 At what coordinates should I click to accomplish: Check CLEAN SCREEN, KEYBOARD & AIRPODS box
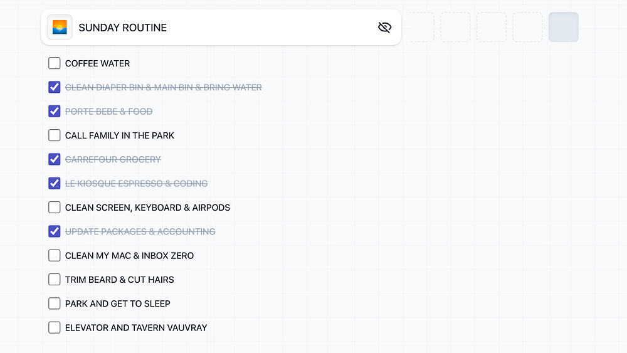click(55, 208)
